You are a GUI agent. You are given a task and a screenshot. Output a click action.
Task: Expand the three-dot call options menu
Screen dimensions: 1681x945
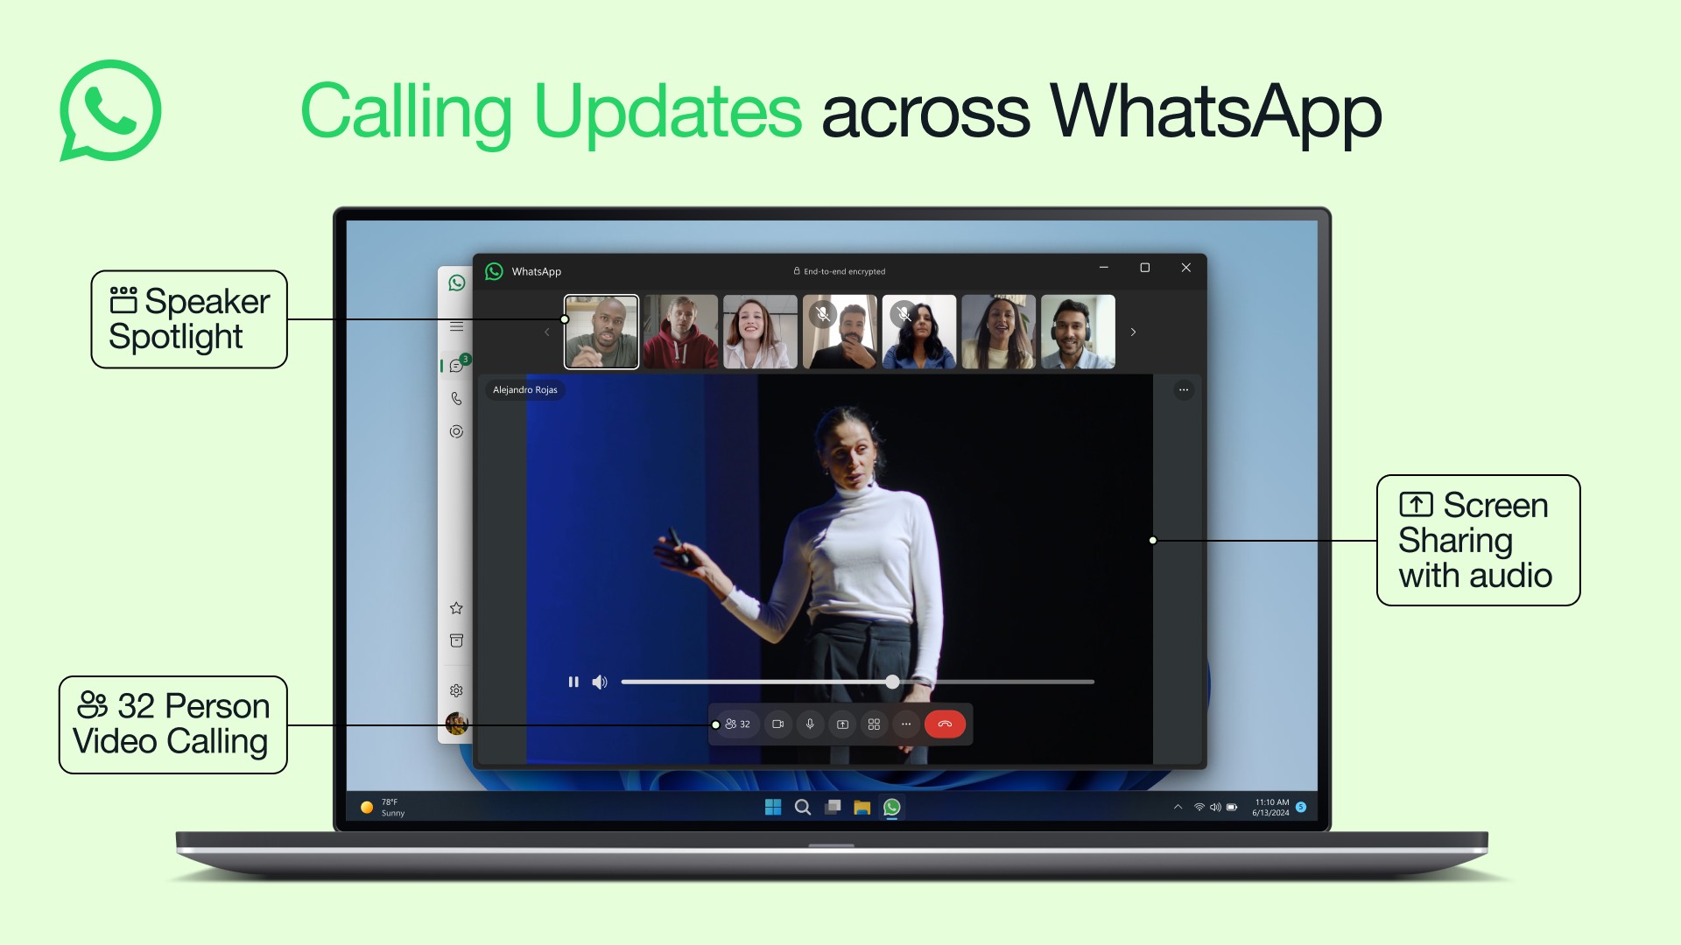[906, 724]
